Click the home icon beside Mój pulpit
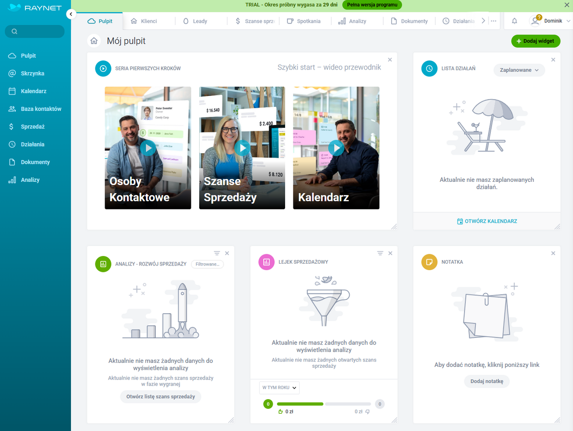This screenshot has height=431, width=573. (x=94, y=41)
